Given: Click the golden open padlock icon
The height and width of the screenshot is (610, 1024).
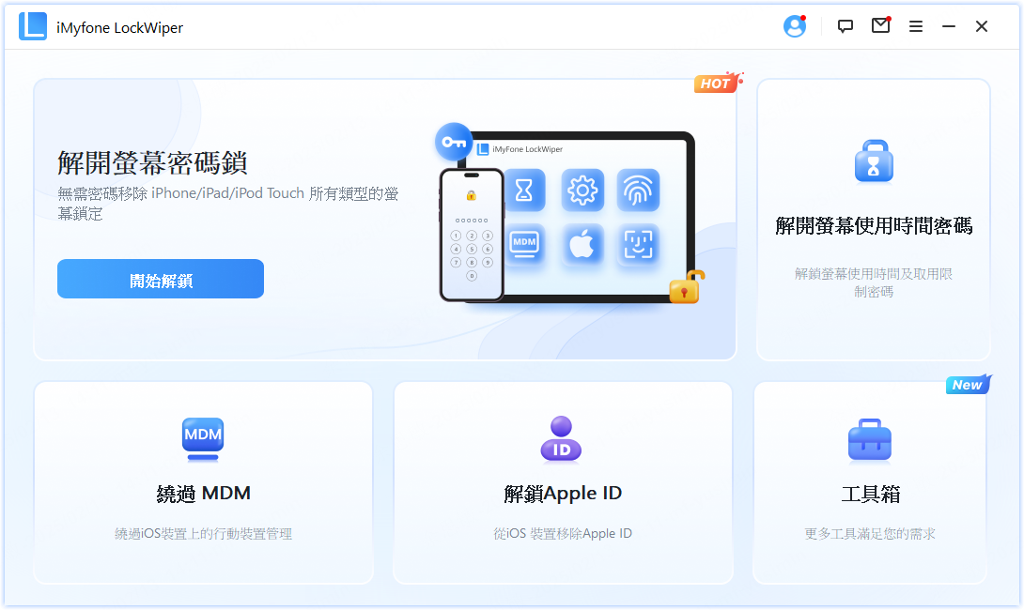Looking at the screenshot, I should [687, 288].
